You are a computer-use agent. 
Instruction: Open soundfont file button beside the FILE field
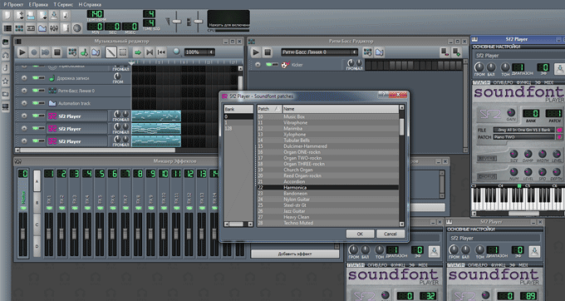click(559, 130)
